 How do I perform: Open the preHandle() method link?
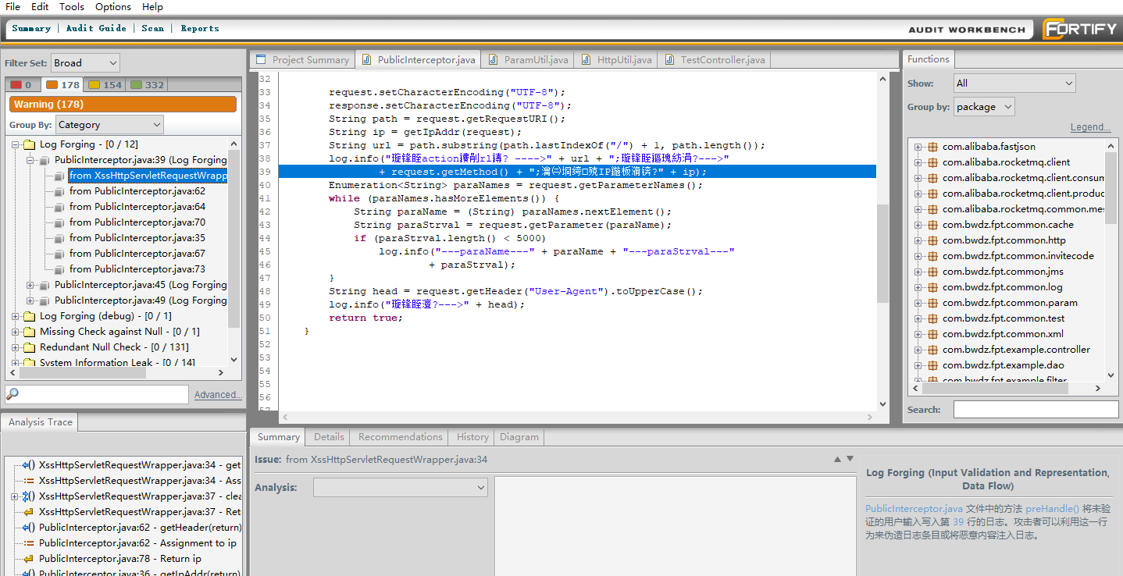[x=1052, y=508]
